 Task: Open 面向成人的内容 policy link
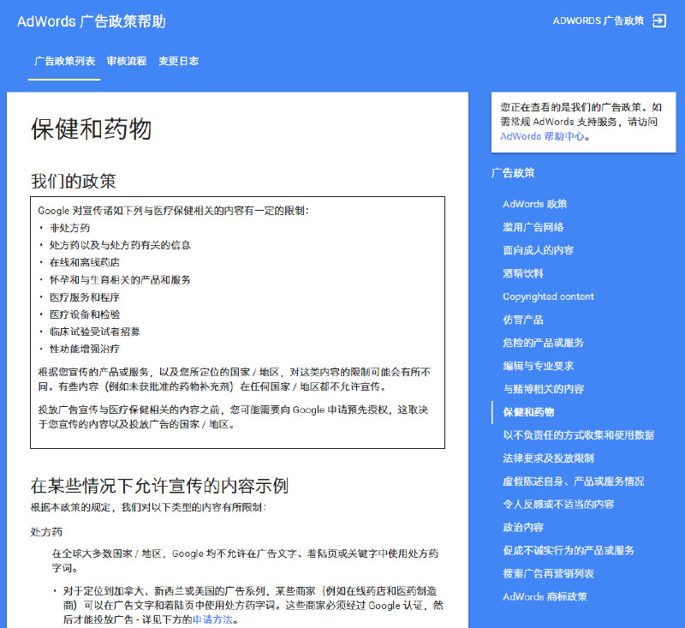[x=539, y=250]
